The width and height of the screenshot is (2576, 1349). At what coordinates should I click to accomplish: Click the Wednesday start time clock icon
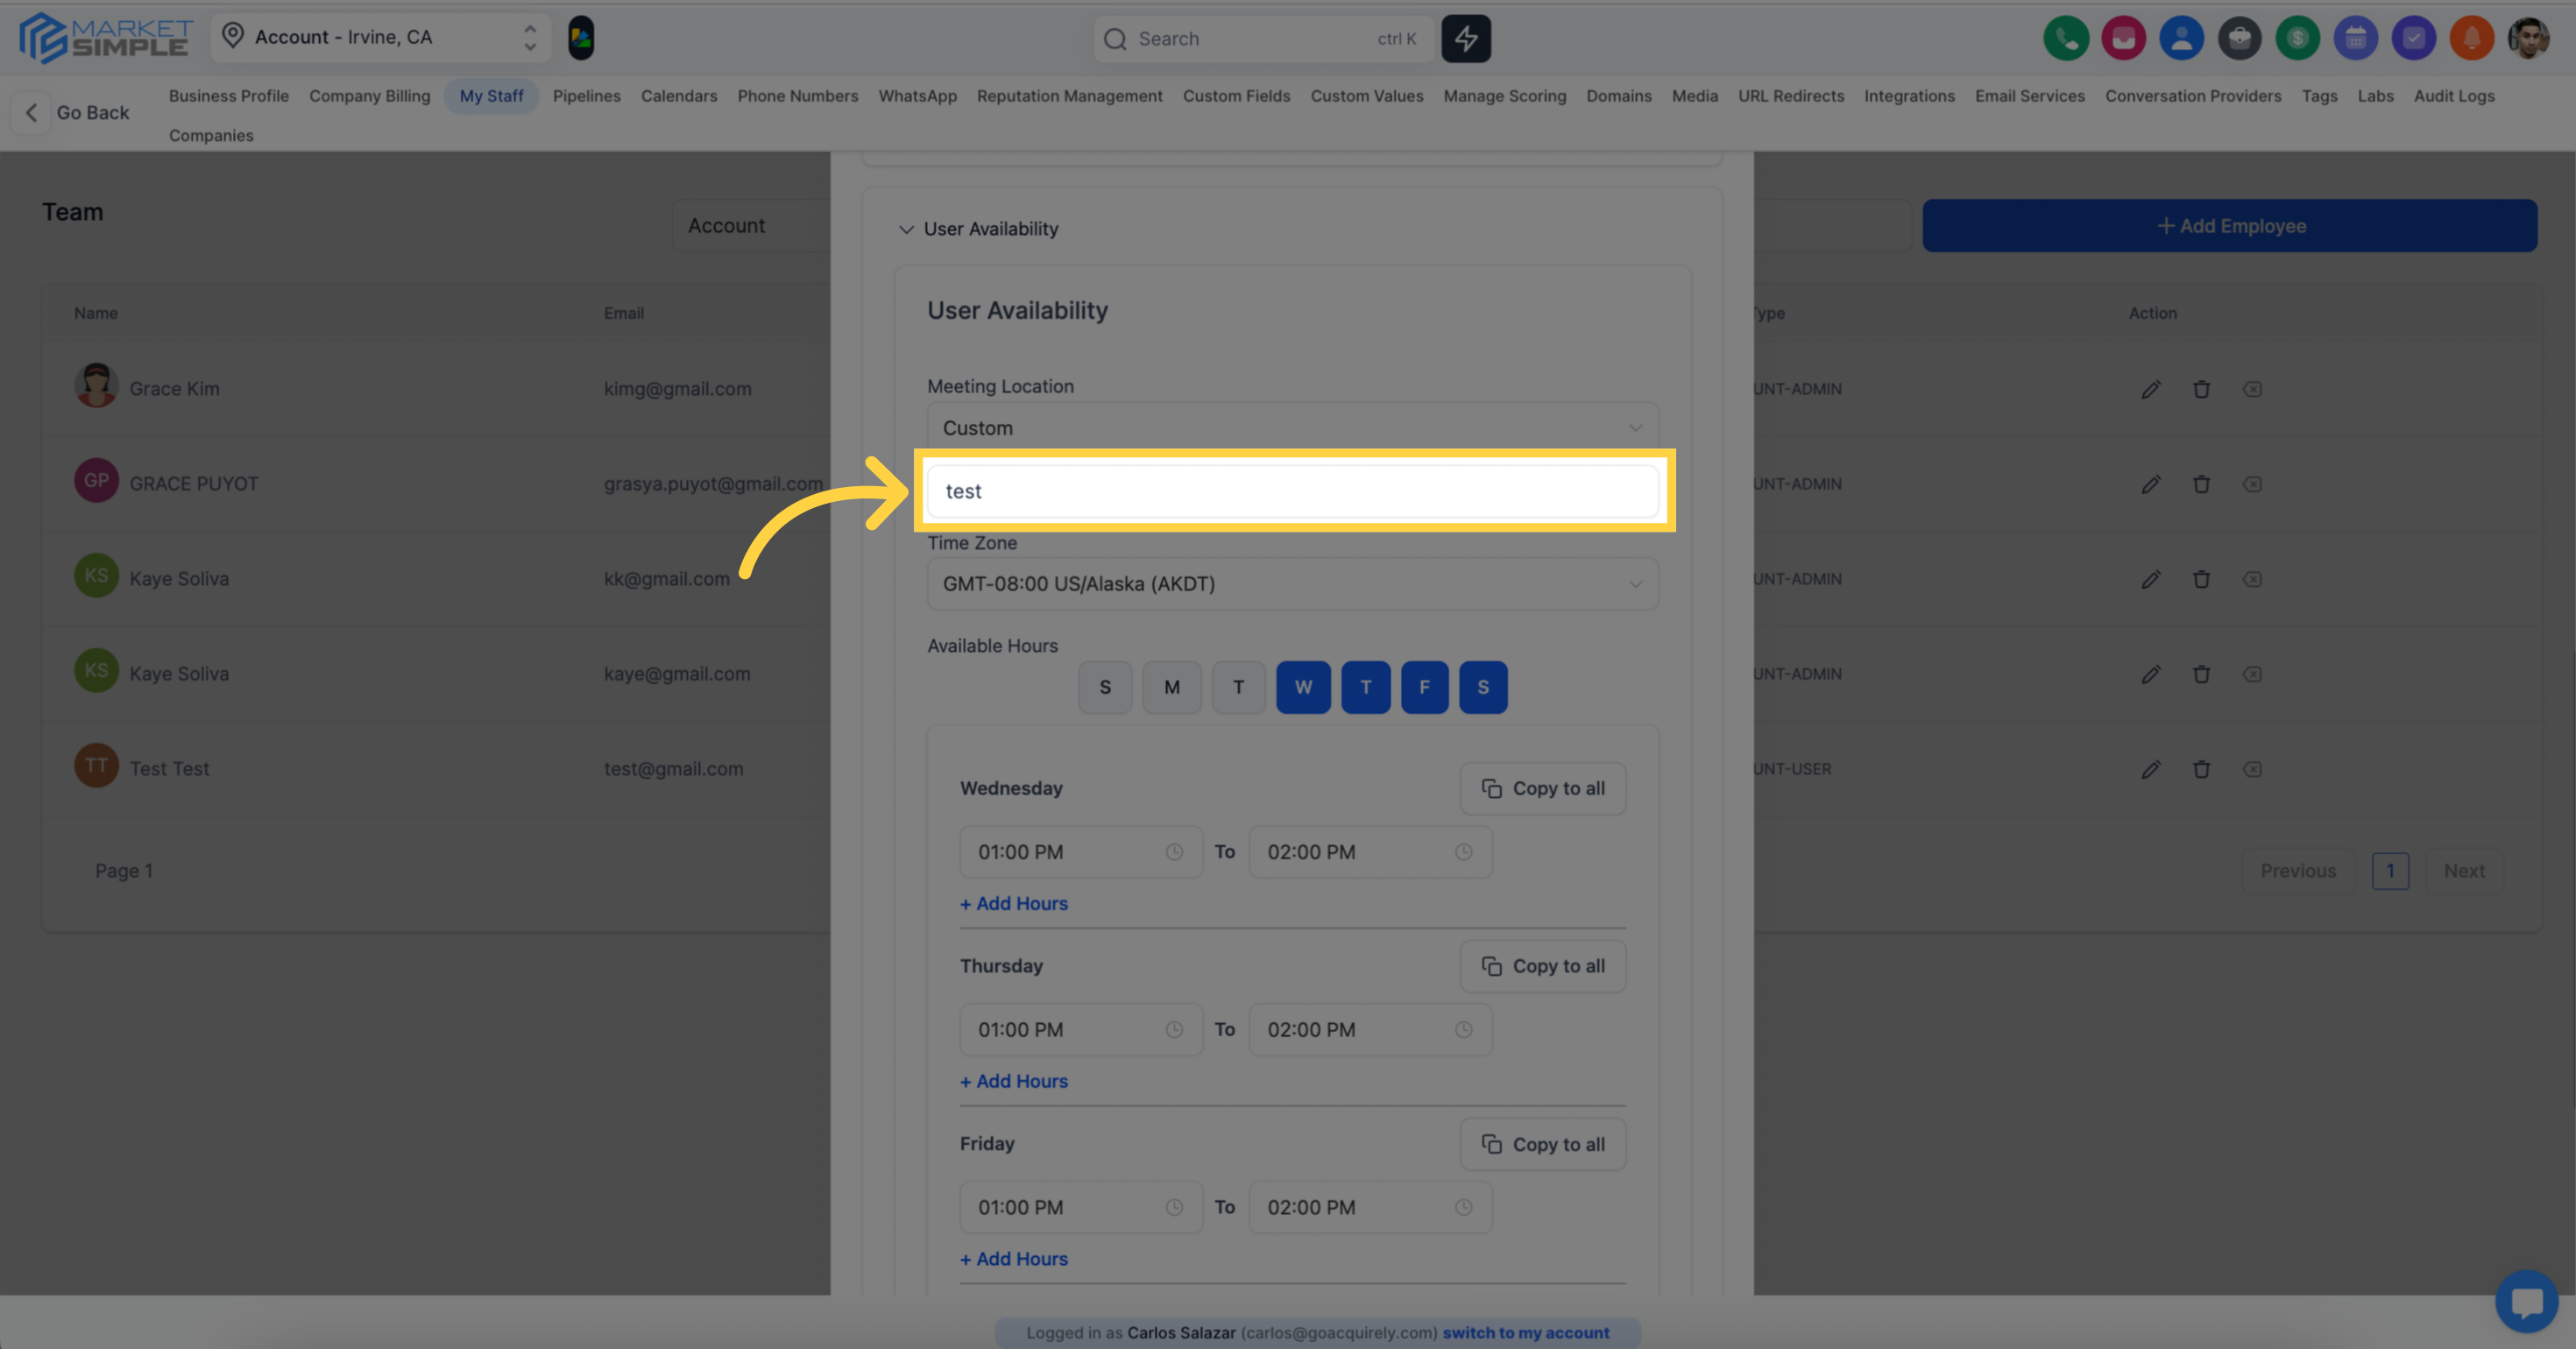1174,852
